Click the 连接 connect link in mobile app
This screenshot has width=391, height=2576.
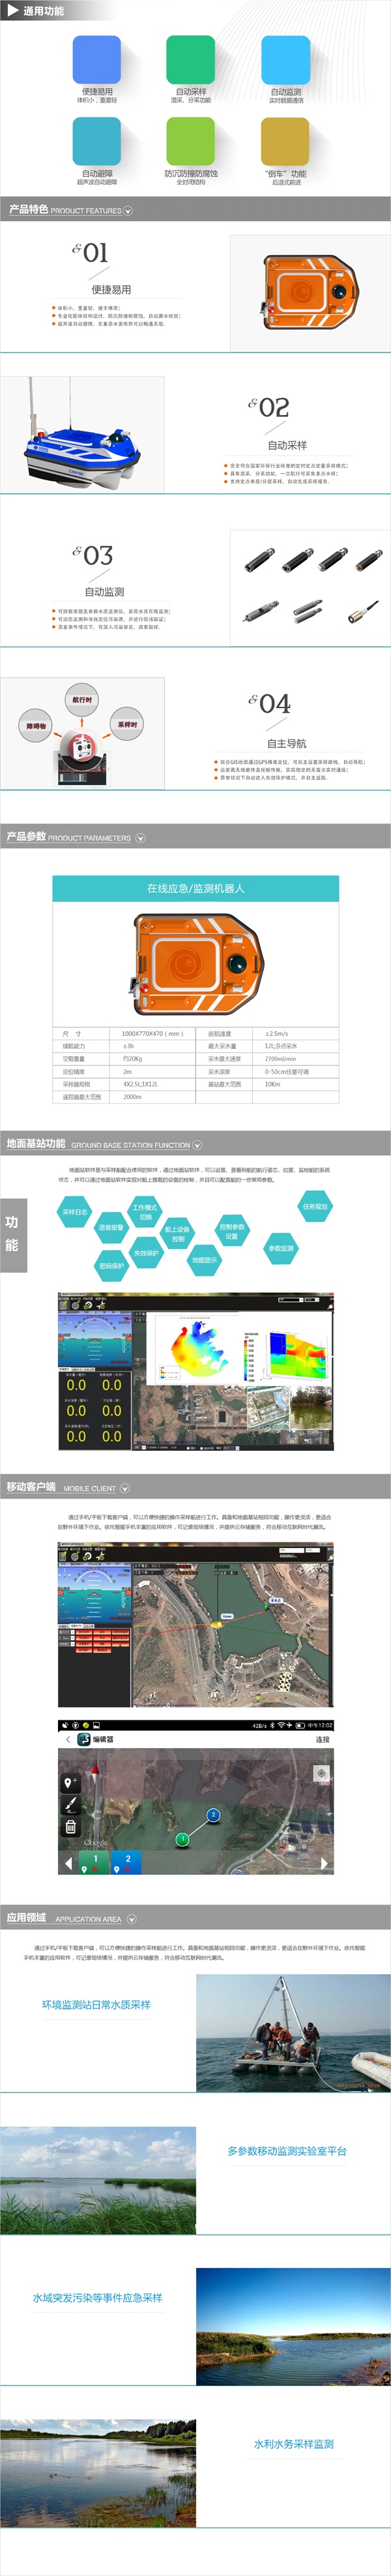tap(322, 1739)
